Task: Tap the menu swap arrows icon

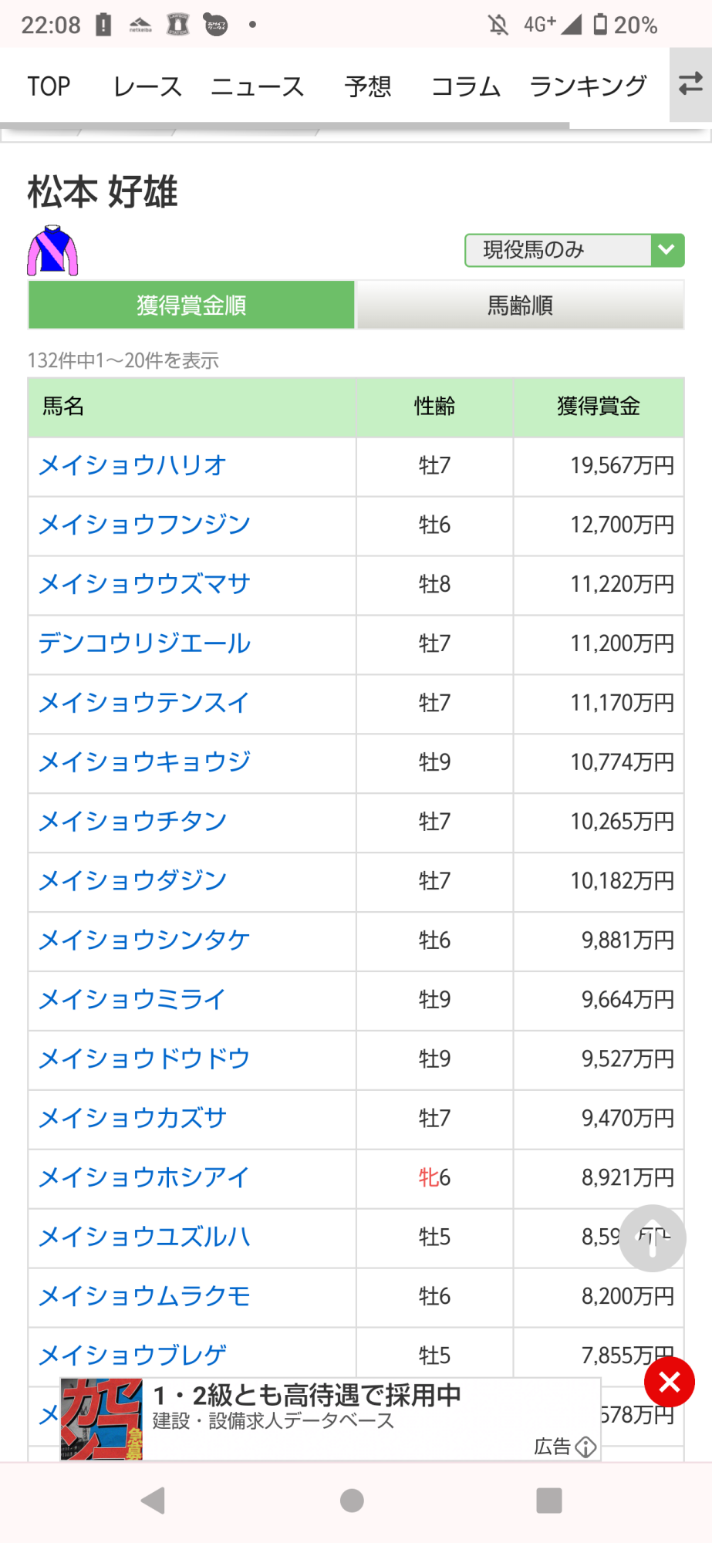Action: point(690,85)
